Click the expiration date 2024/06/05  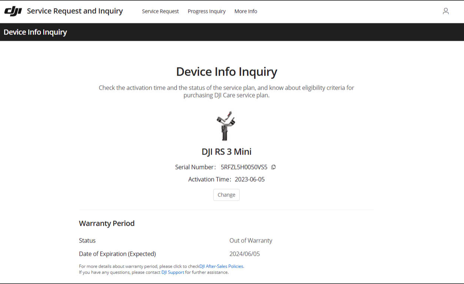click(x=245, y=254)
